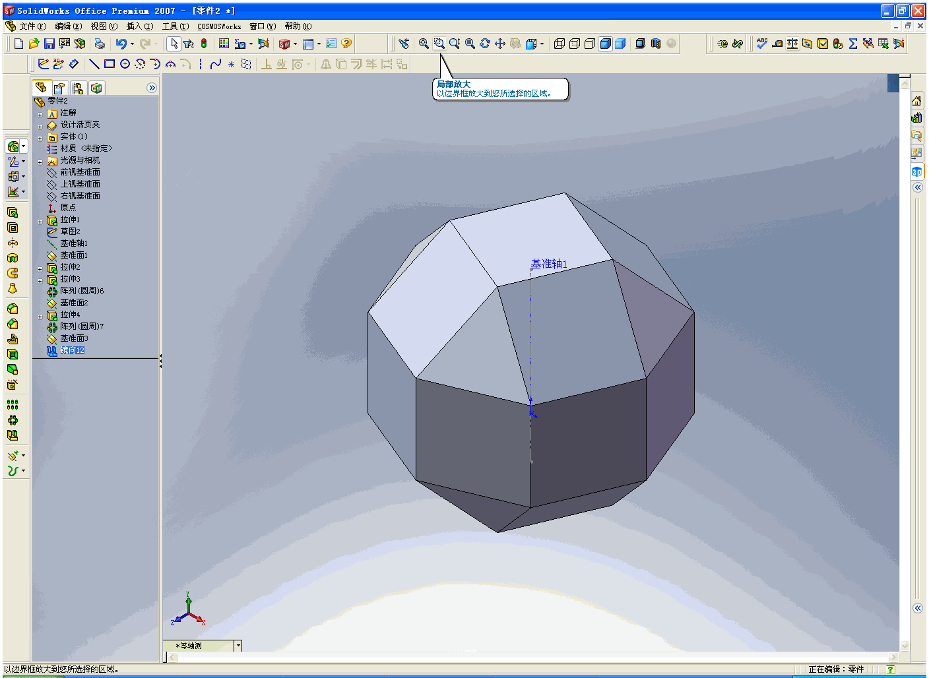Open the SolidWorks Resources home icon in task pane

916,101
